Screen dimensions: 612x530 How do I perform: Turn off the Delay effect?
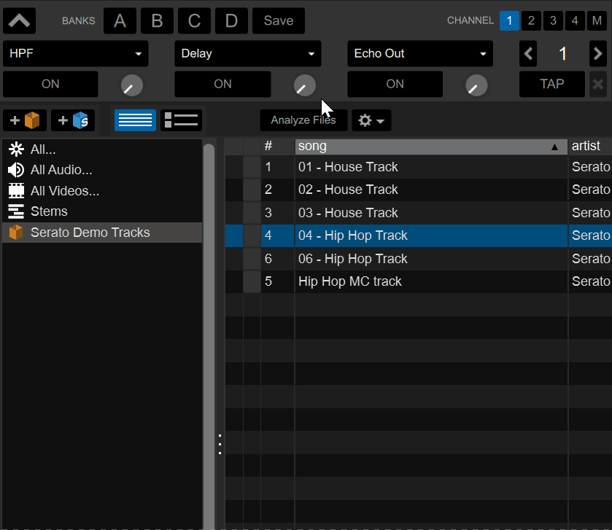pyautogui.click(x=222, y=84)
